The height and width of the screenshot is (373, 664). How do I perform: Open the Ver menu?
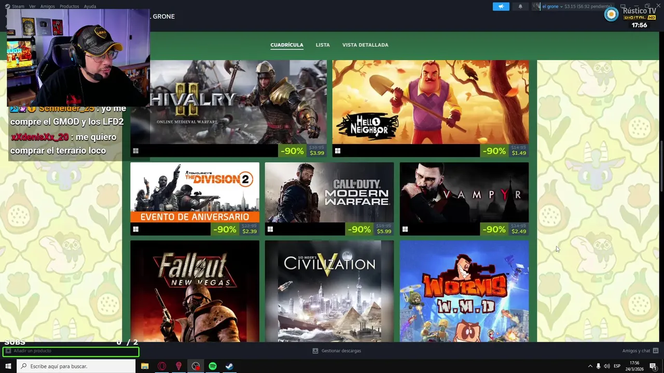tap(32, 6)
